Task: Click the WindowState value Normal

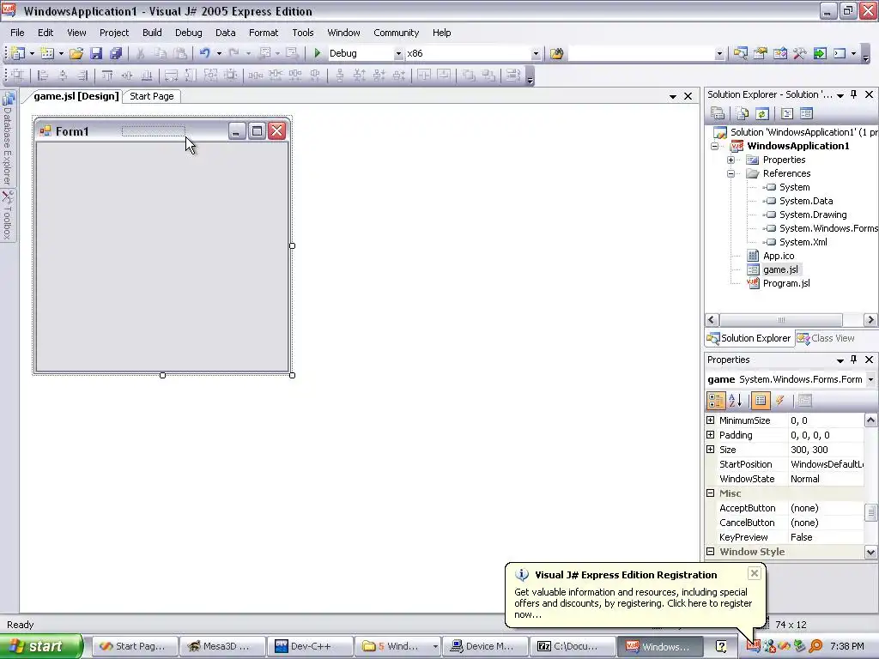Action: (826, 479)
